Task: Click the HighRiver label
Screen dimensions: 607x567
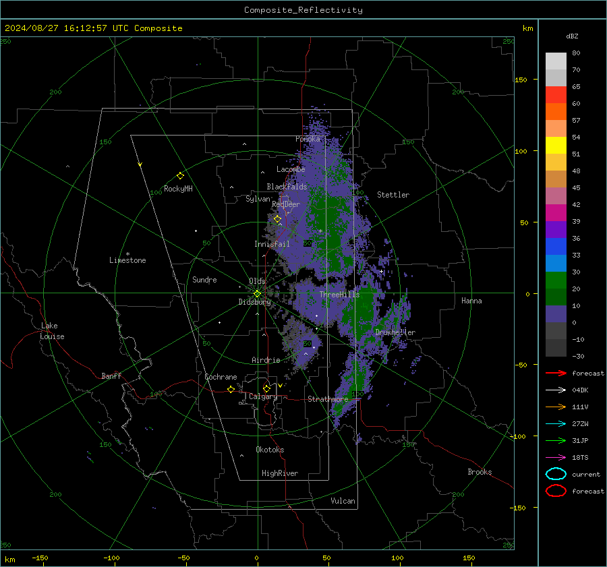Action: coord(280,473)
